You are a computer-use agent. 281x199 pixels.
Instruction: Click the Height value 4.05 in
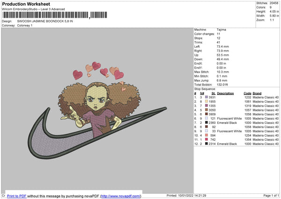tap(274, 11)
